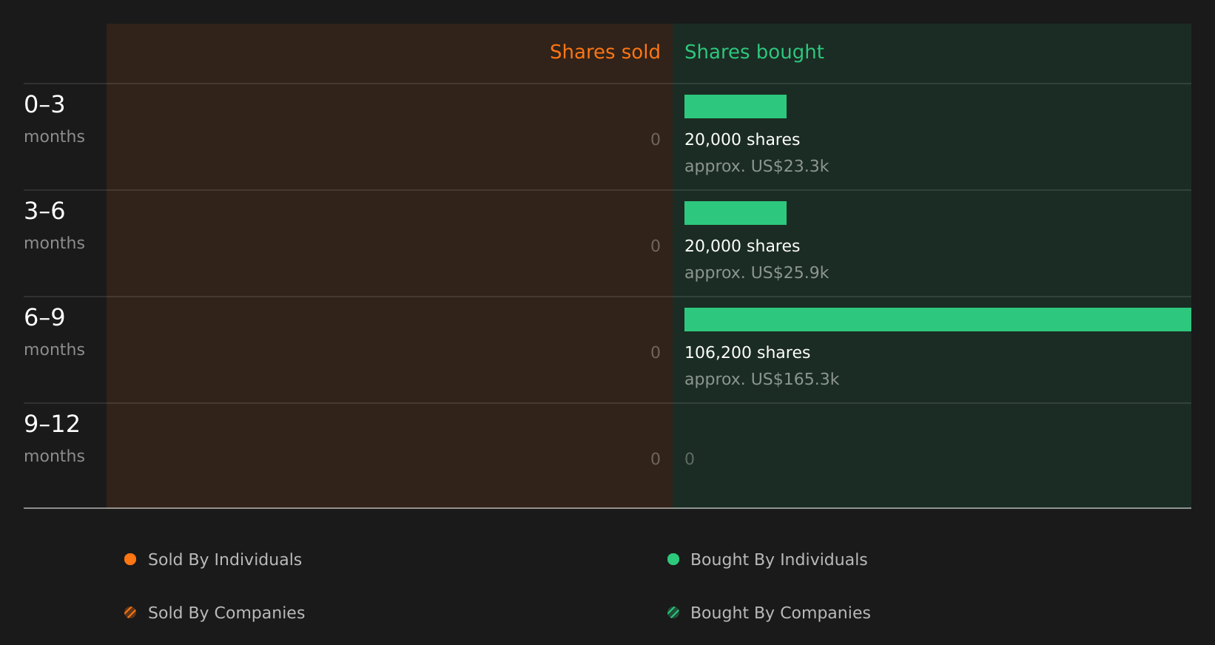Select the Bought By Companies legend label
The height and width of the screenshot is (645, 1215).
780,613
